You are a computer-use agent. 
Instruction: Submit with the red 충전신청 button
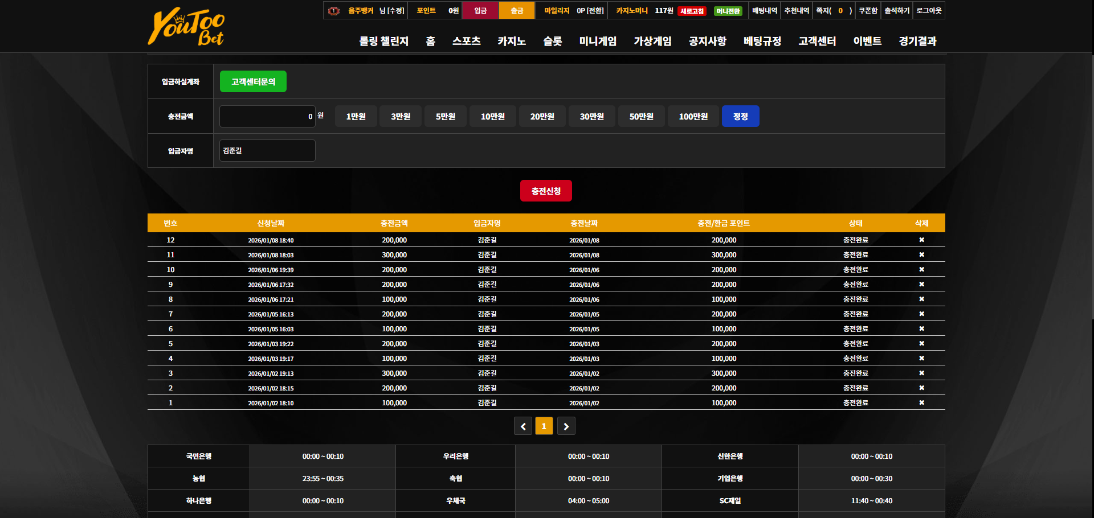[546, 191]
